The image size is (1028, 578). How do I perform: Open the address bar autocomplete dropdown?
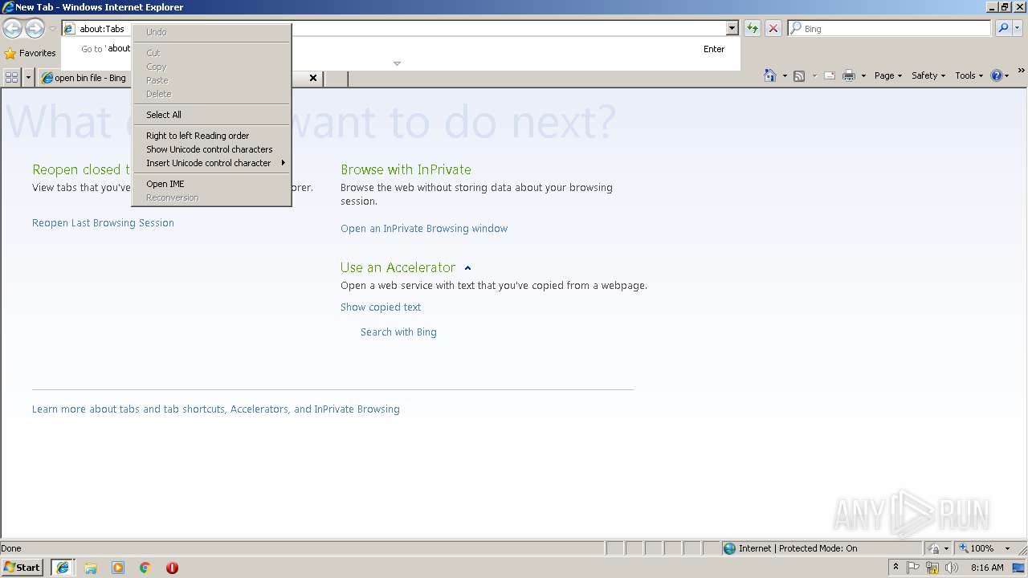tap(732, 28)
